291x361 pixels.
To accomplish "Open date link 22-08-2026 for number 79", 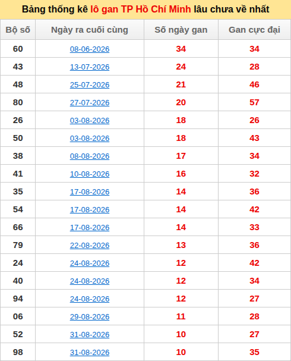I will (90, 245).
